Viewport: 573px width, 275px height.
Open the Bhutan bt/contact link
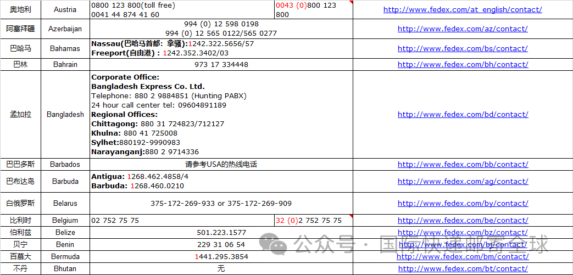click(463, 268)
